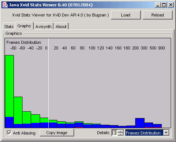This screenshot has width=176, height=142.
Task: Minimize the Xvid Stats Viewer window
Action: click(x=158, y=5)
